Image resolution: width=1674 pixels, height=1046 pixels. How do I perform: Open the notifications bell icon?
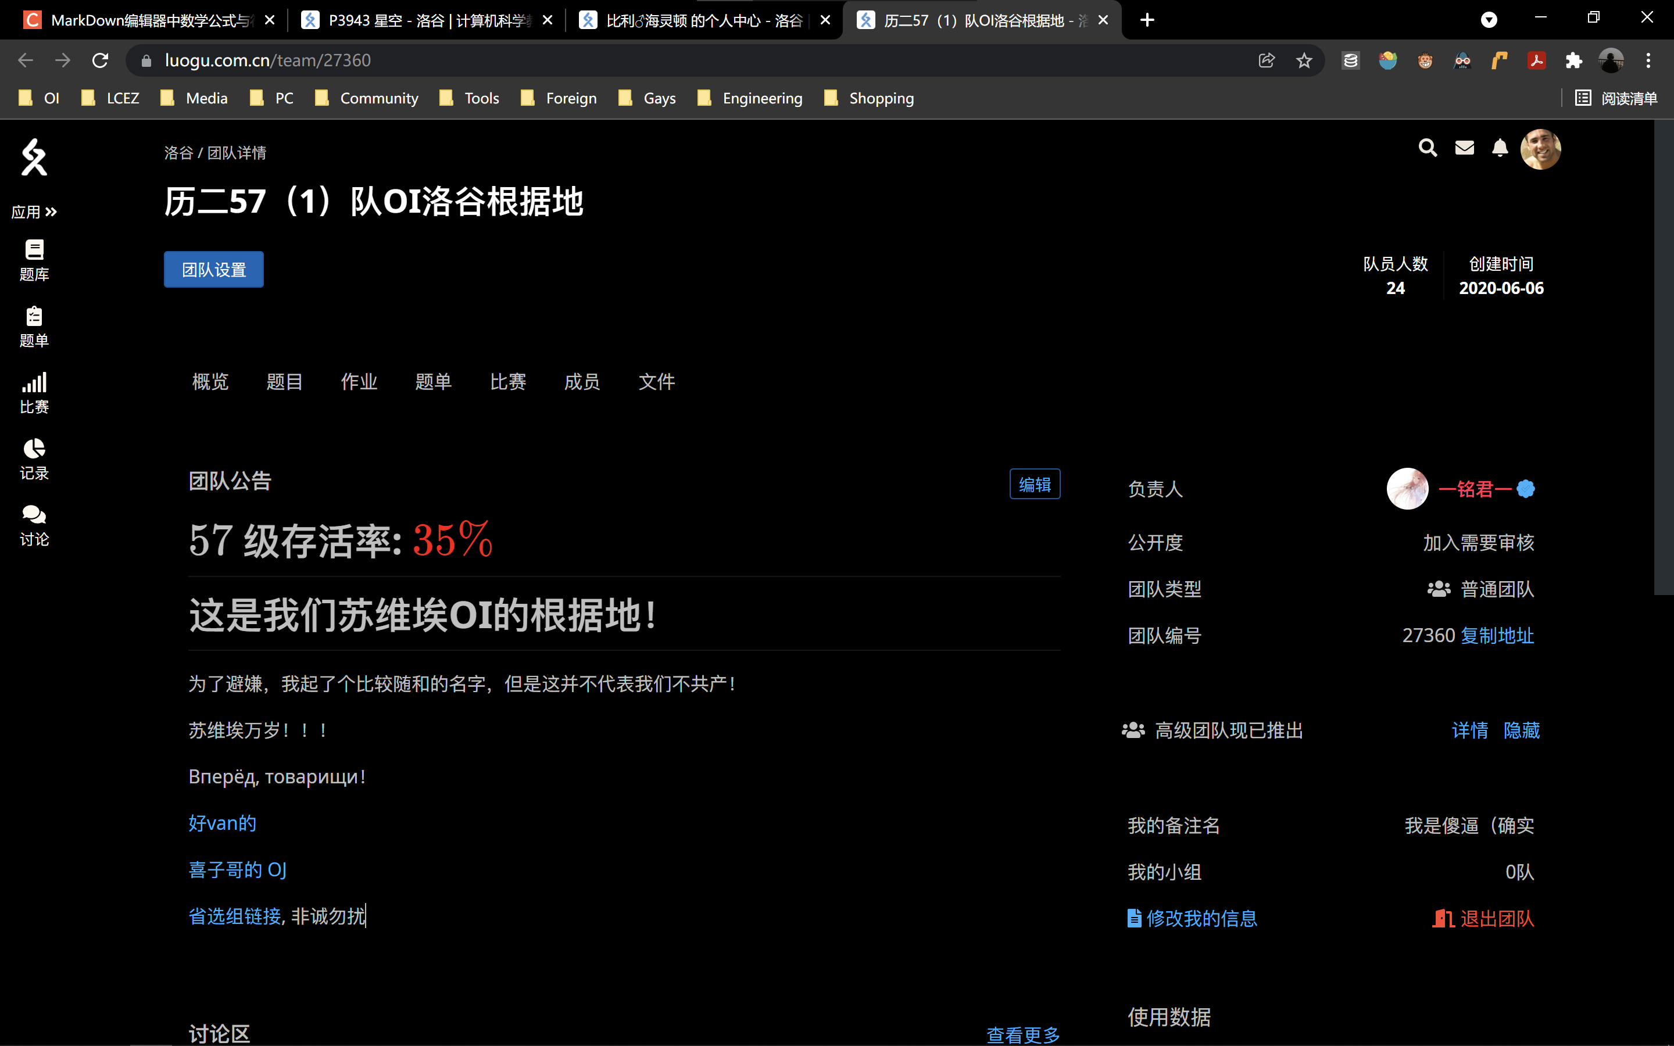tap(1500, 148)
